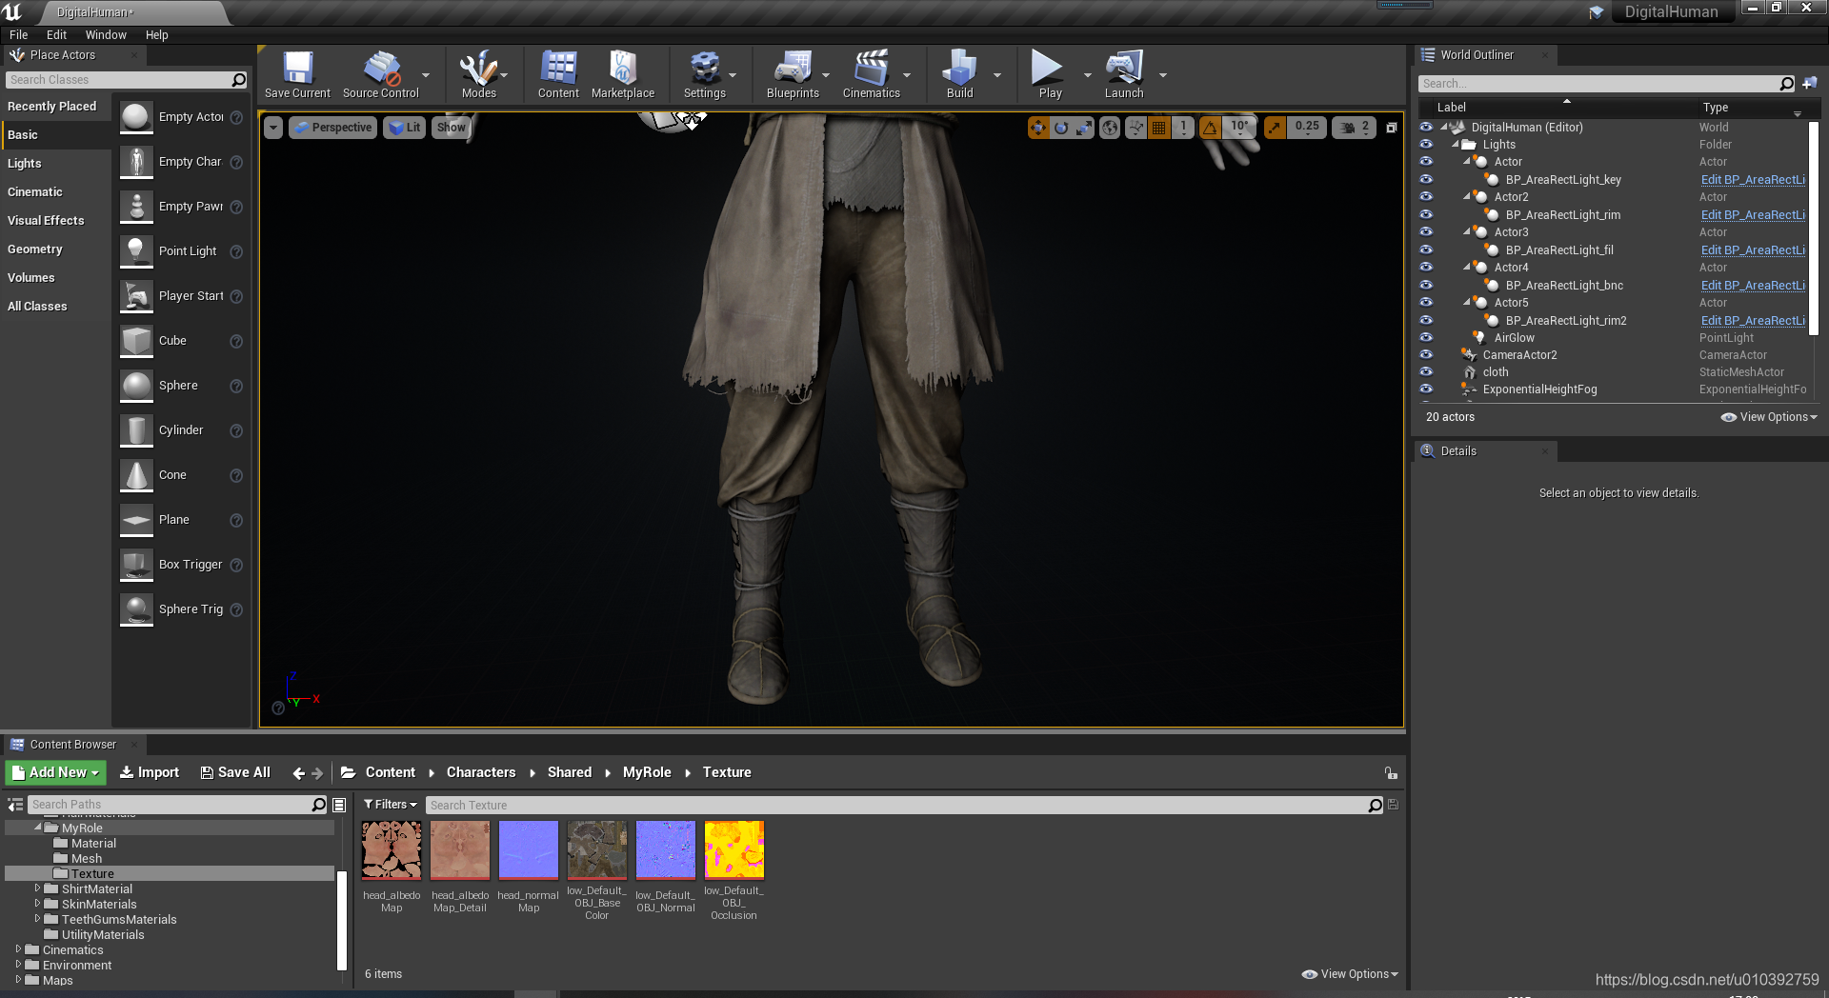The width and height of the screenshot is (1829, 998).
Task: Open the Lit view mode menu
Action: (405, 128)
